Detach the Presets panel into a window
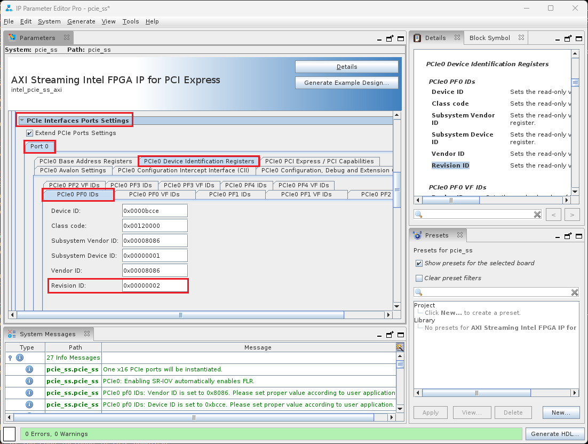The height and width of the screenshot is (444, 588). tap(568, 235)
